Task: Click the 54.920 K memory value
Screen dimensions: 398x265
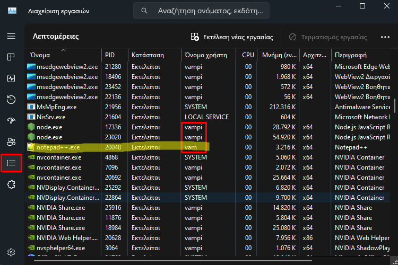Action: coord(284,137)
